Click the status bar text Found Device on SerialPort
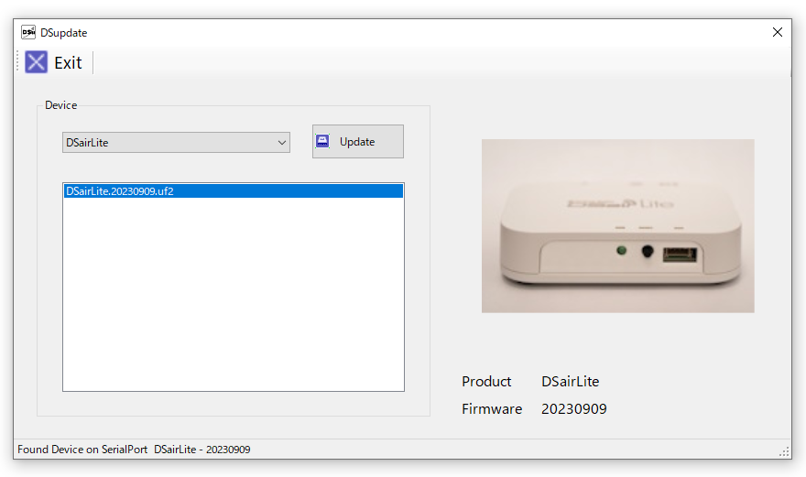The image size is (806, 477). tap(82, 450)
